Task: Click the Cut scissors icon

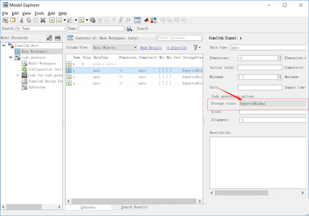Action: [x=22, y=20]
